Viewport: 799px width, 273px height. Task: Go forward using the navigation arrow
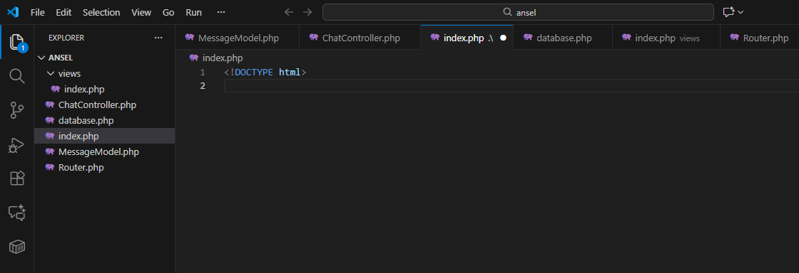[307, 12]
